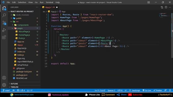173x97 pixels.
Task: Change encoding via UTF-8 status item
Action: point(120,91)
